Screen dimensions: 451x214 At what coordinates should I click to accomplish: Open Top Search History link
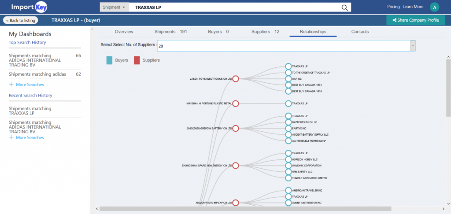(x=27, y=43)
